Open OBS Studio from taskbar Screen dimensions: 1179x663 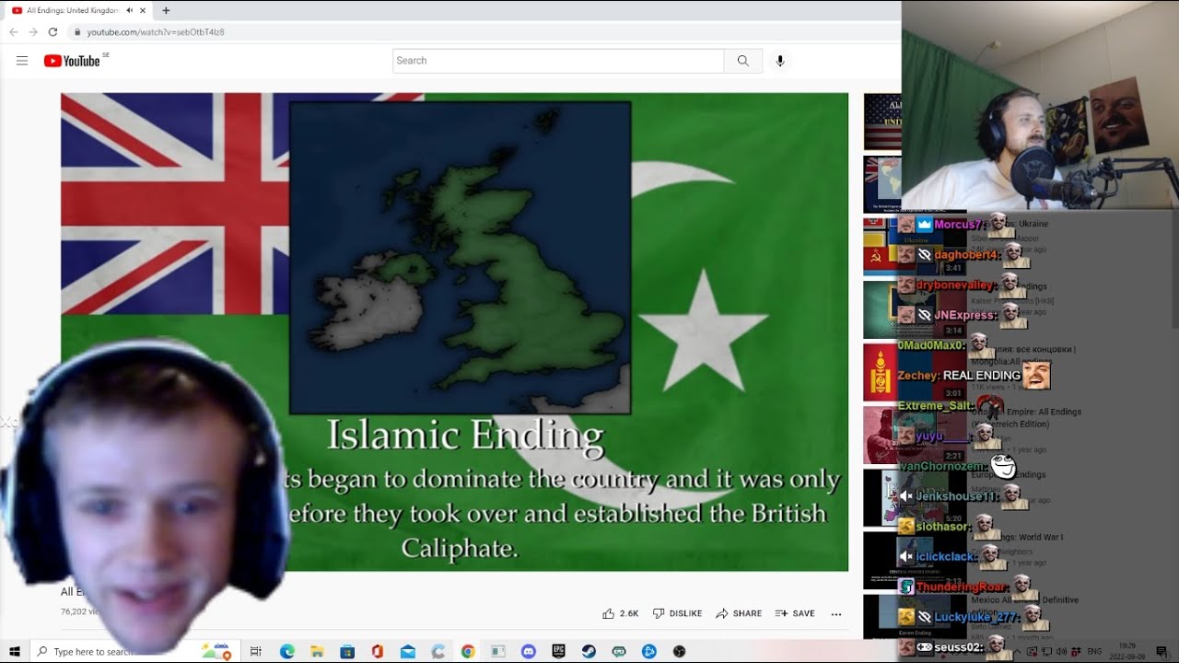pyautogui.click(x=679, y=651)
